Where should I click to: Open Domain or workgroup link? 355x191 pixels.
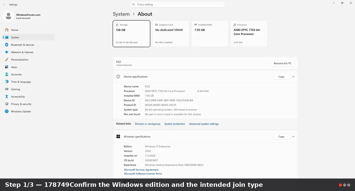148,124
